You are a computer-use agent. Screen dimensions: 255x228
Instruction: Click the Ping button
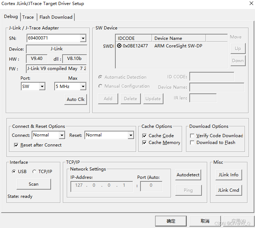[x=188, y=190]
